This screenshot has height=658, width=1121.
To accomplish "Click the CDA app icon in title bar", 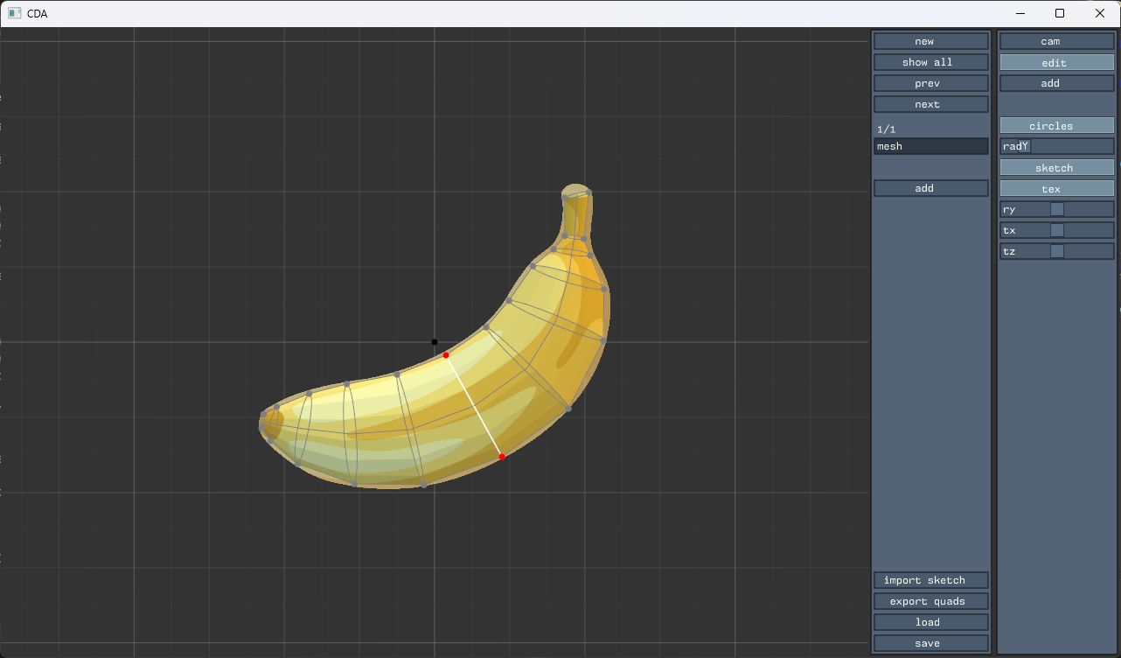I will 14,13.
